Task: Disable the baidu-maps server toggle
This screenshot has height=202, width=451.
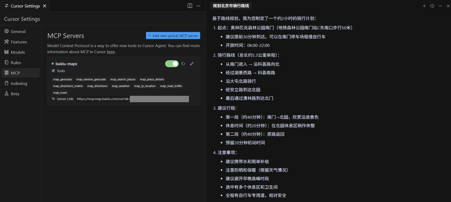Action: coord(172,64)
